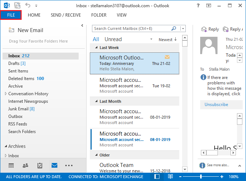This screenshot has width=246, height=181.
Task: Open Junk Email folder
Action: [21, 109]
